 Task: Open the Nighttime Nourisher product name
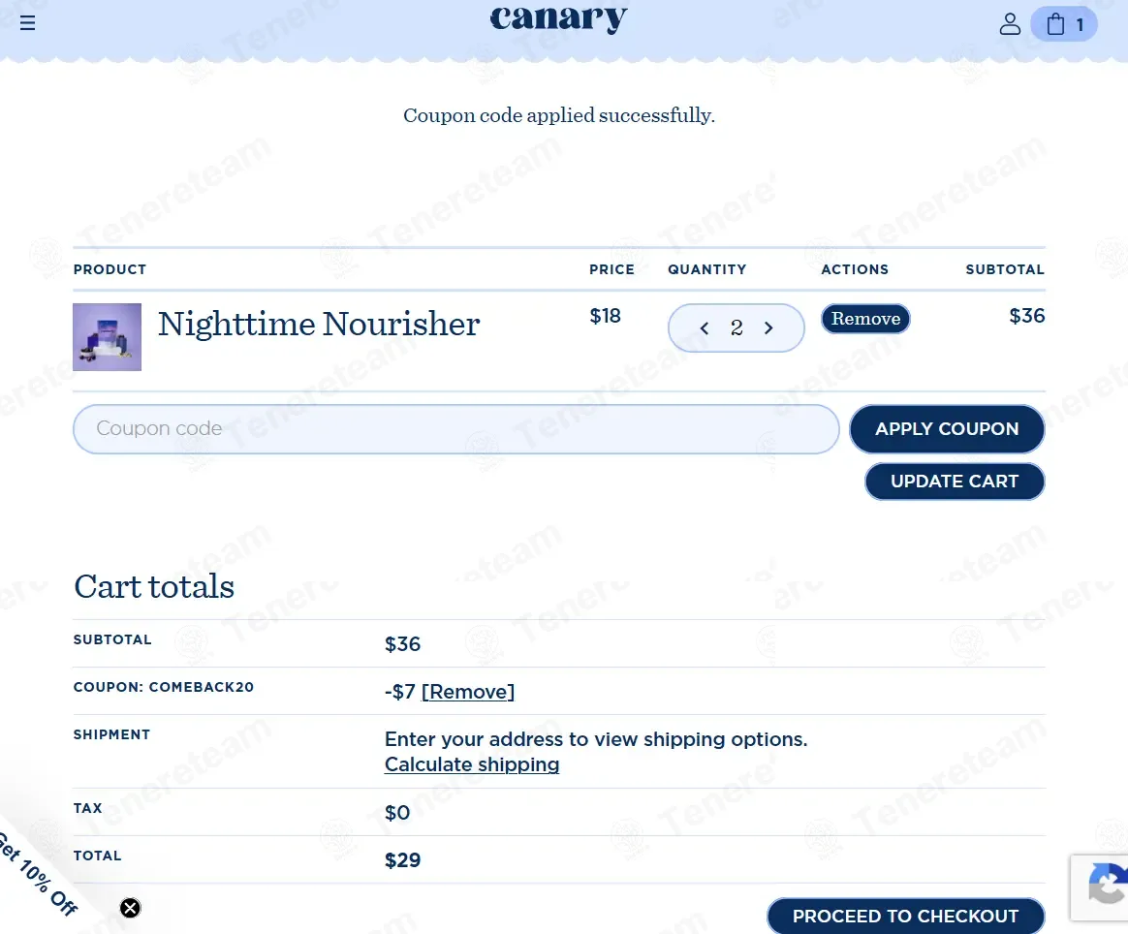[x=319, y=324]
